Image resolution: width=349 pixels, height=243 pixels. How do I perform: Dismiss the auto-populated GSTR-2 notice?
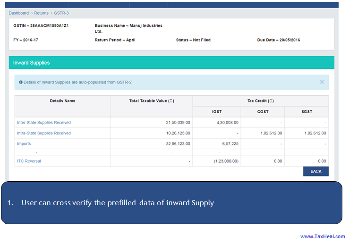pyautogui.click(x=322, y=82)
